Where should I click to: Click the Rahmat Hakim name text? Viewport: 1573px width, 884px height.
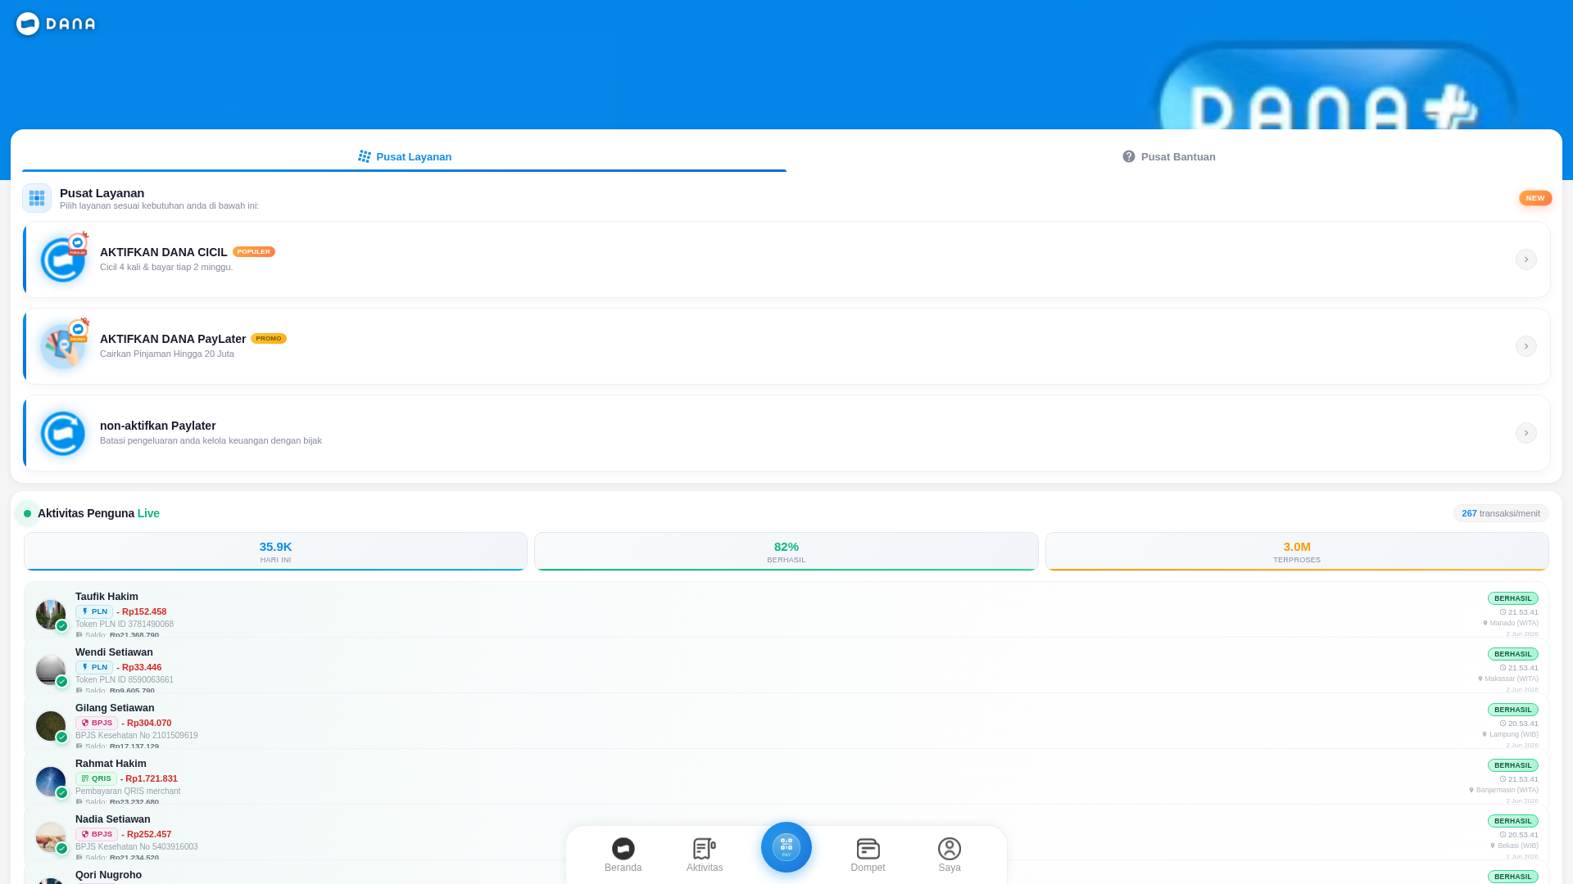[x=111, y=764]
